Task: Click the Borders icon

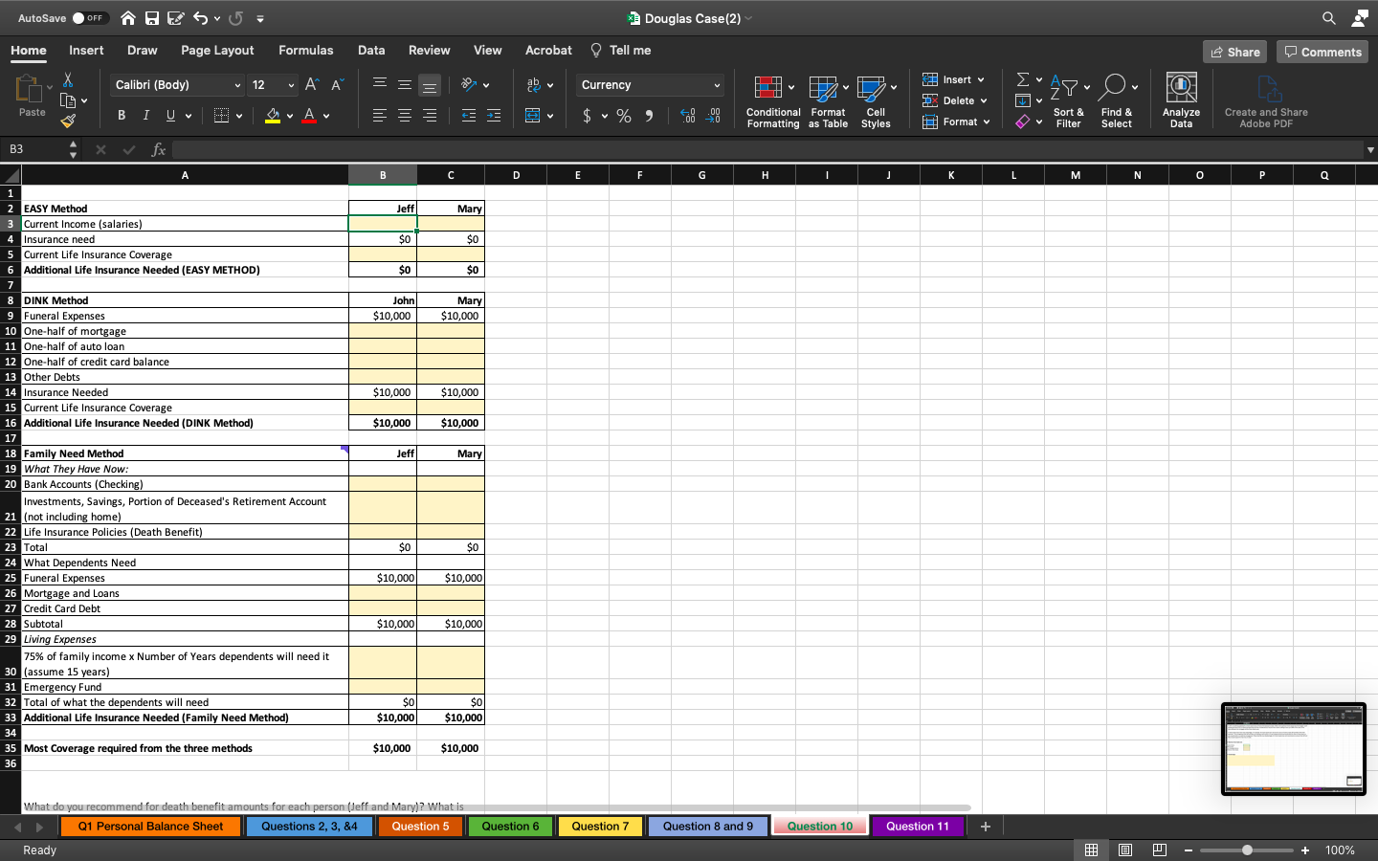Action: pyautogui.click(x=221, y=116)
